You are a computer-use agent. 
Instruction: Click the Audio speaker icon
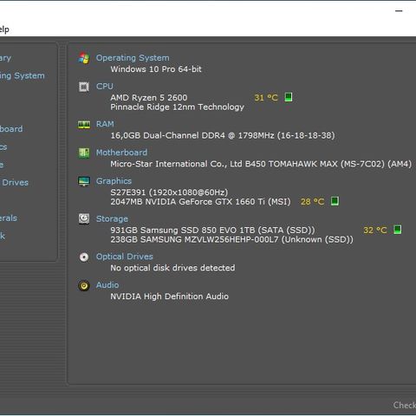click(x=84, y=285)
